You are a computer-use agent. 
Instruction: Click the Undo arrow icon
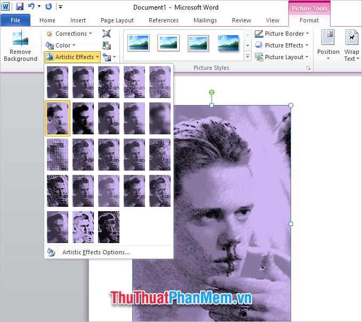31,7
